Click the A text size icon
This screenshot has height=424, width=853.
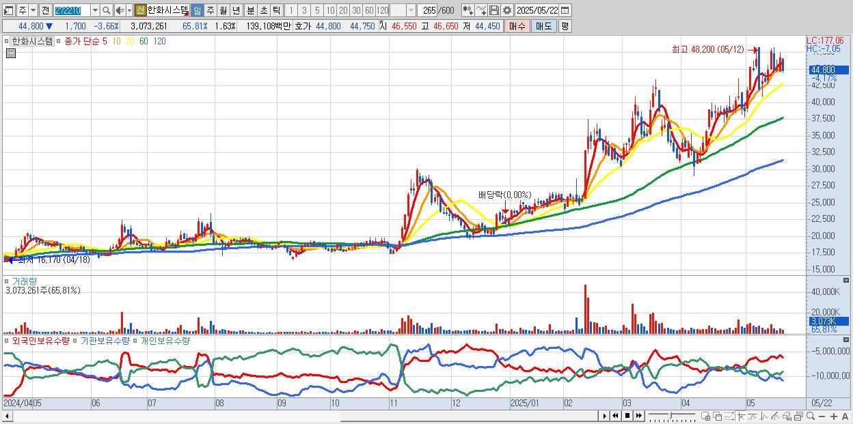pyautogui.click(x=845, y=416)
